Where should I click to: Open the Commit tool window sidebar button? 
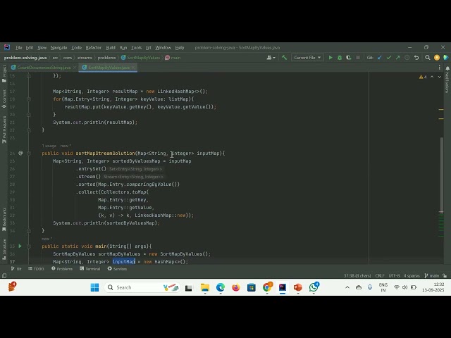(4, 99)
